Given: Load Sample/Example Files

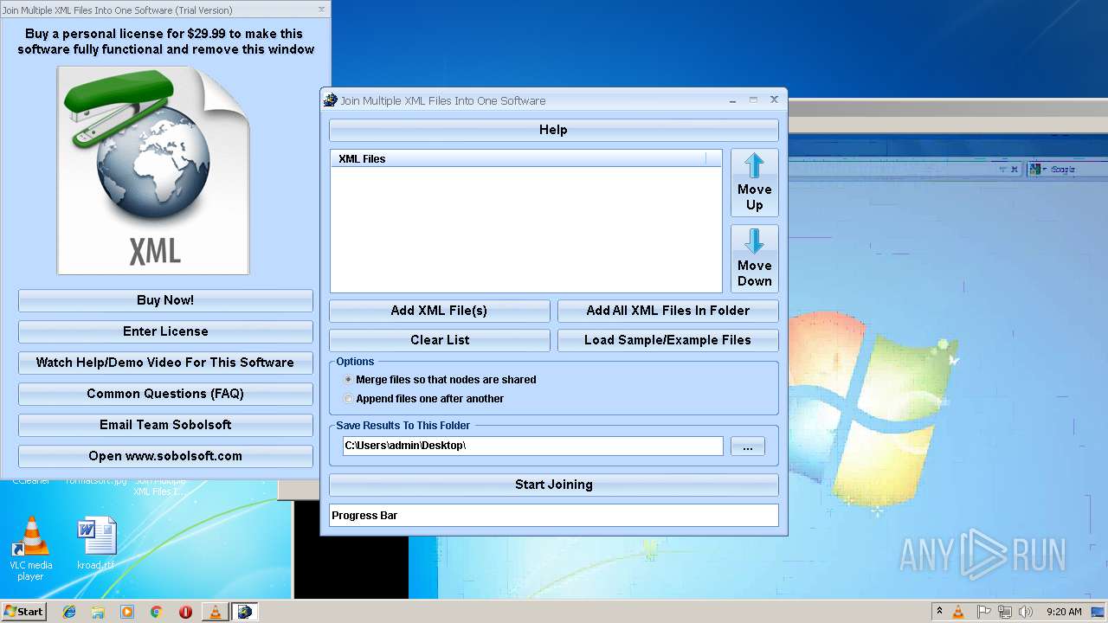Looking at the screenshot, I should [x=667, y=340].
